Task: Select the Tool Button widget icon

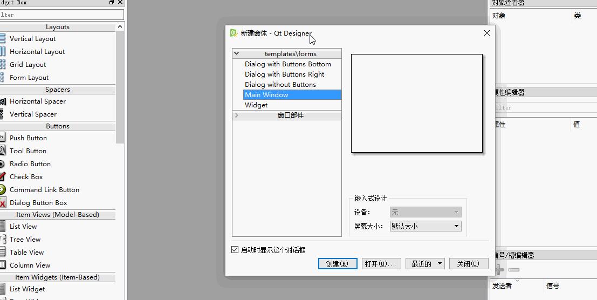Action: click(2, 151)
